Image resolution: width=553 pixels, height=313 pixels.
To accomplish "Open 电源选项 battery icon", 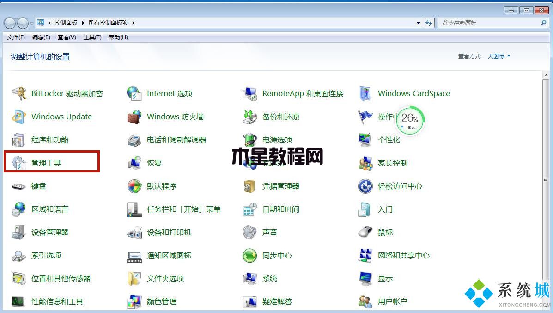I will click(x=250, y=140).
